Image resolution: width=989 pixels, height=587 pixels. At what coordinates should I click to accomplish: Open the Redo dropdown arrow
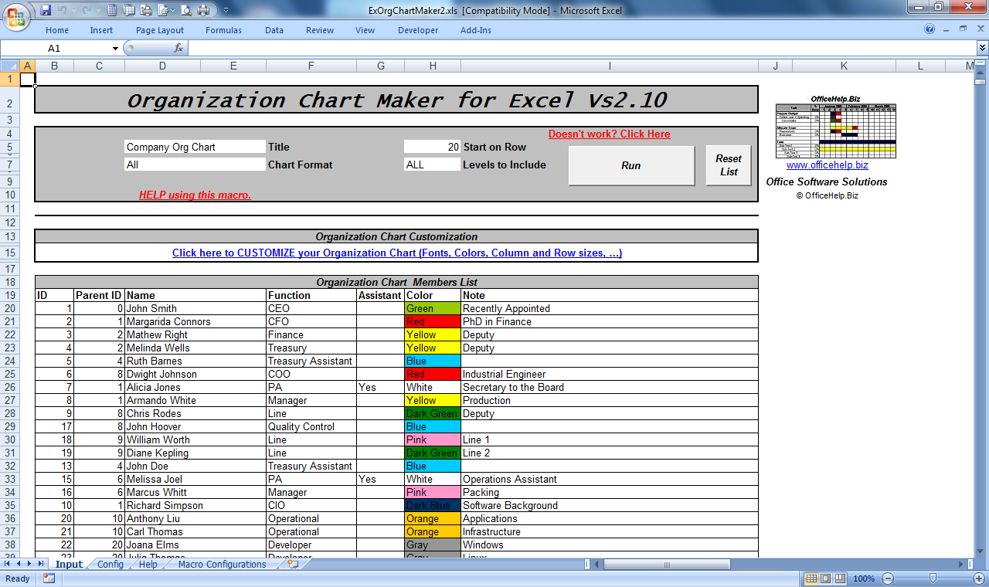99,10
